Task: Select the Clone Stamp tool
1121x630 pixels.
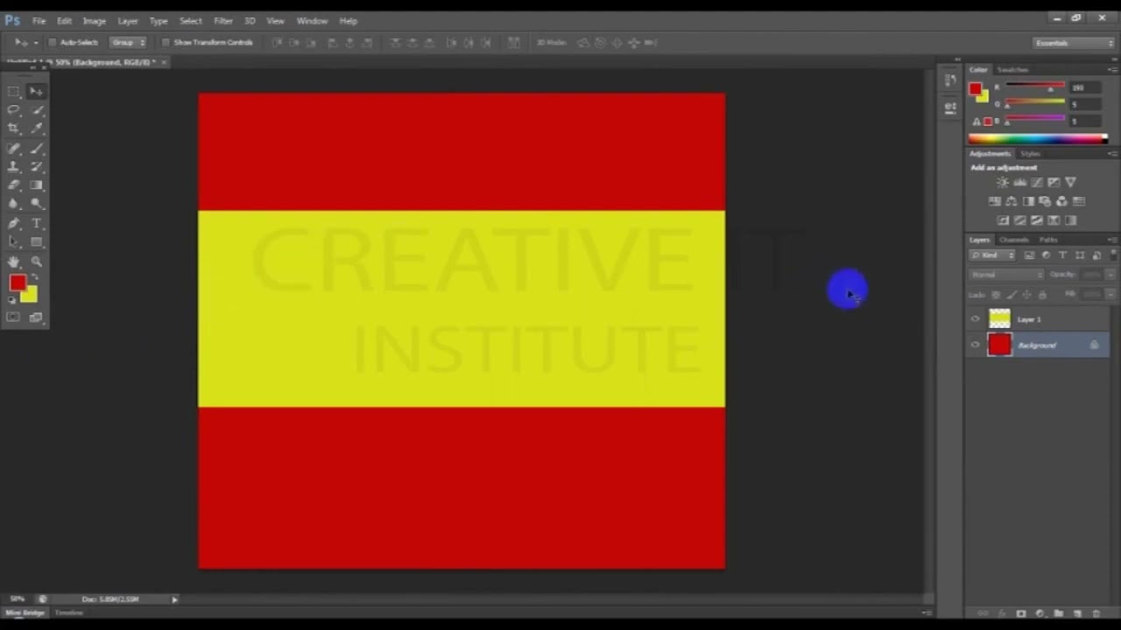Action: [x=14, y=166]
